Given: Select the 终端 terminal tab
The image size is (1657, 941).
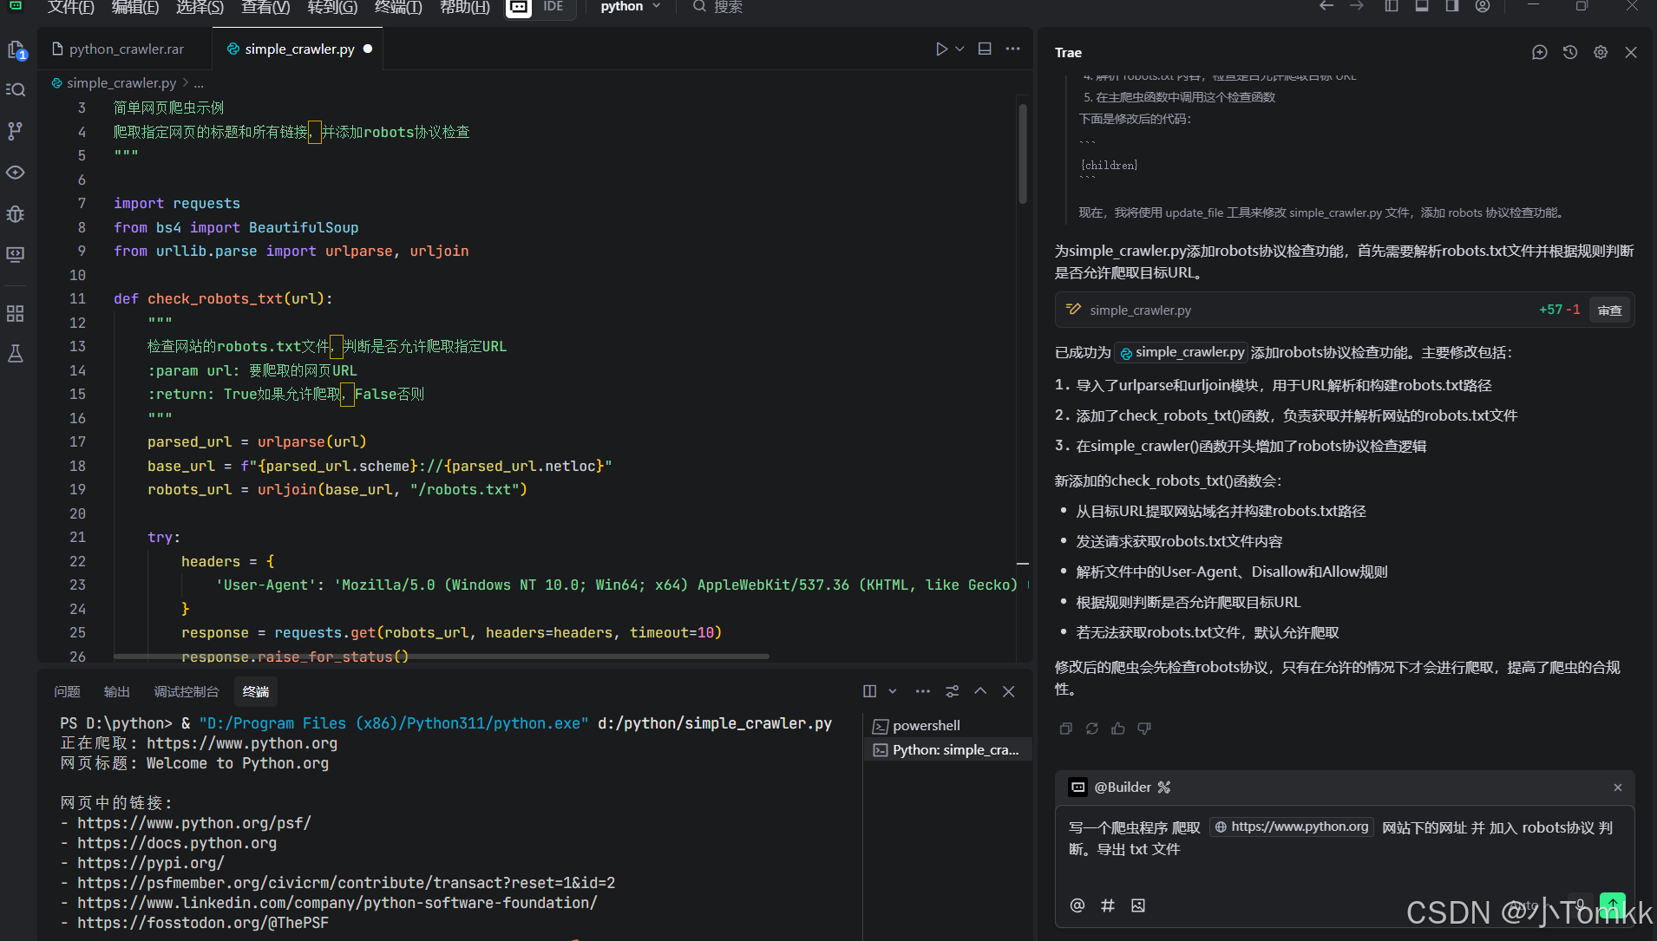Looking at the screenshot, I should click(256, 692).
